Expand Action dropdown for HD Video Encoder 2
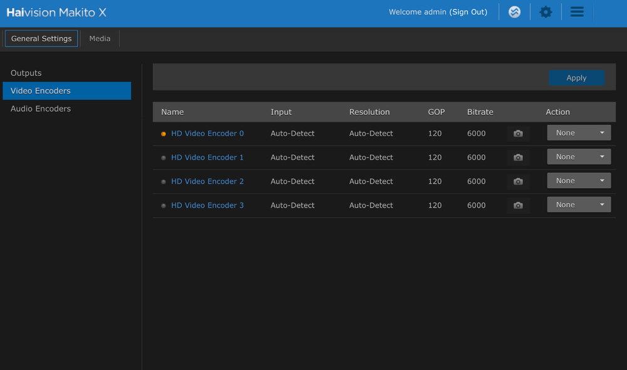The width and height of the screenshot is (627, 370). coord(579,181)
